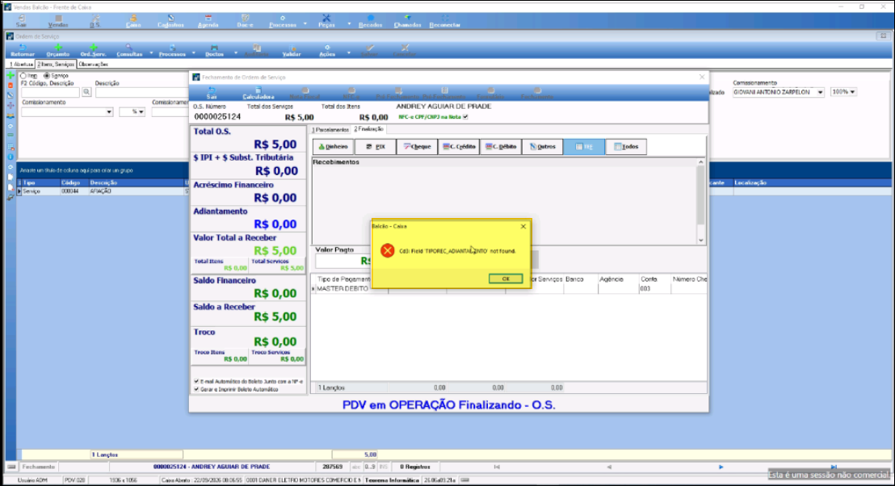Screen dimensions: 895x486
Task: Click the Ord. Serv. toolbar icon
Action: (93, 51)
